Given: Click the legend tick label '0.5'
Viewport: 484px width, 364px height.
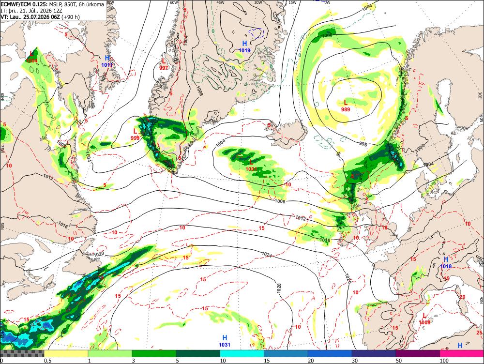Looking at the screenshot, I should [47, 361].
